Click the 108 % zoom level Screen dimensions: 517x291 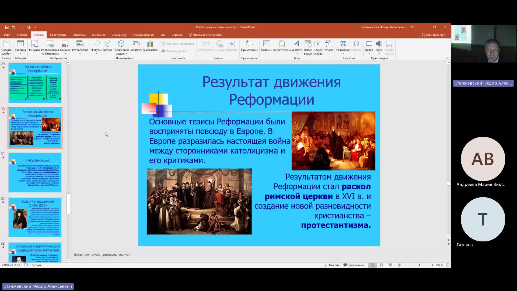(x=439, y=265)
